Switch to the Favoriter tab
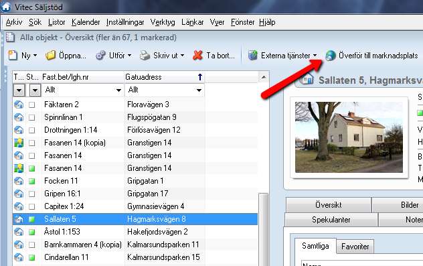The image size is (423, 266). pyautogui.click(x=355, y=247)
